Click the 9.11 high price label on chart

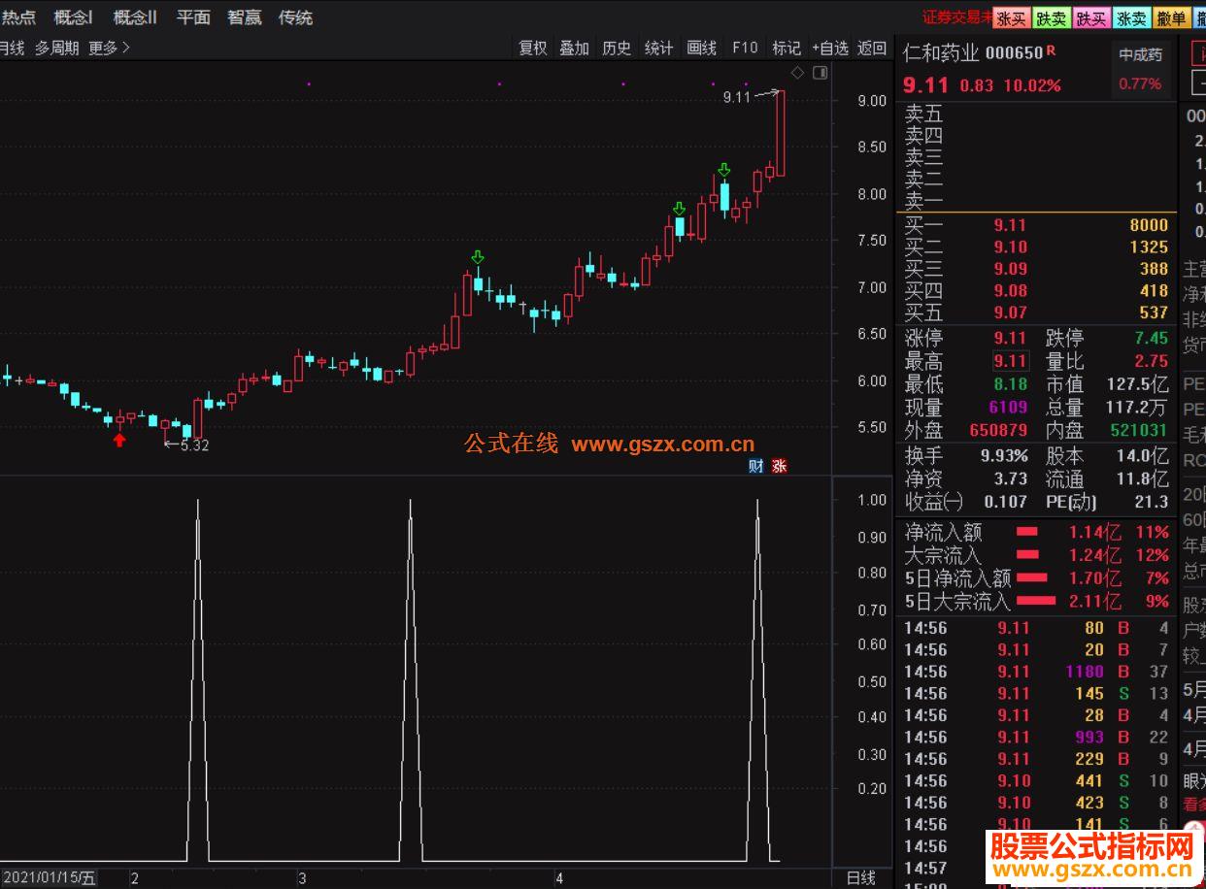pos(736,97)
